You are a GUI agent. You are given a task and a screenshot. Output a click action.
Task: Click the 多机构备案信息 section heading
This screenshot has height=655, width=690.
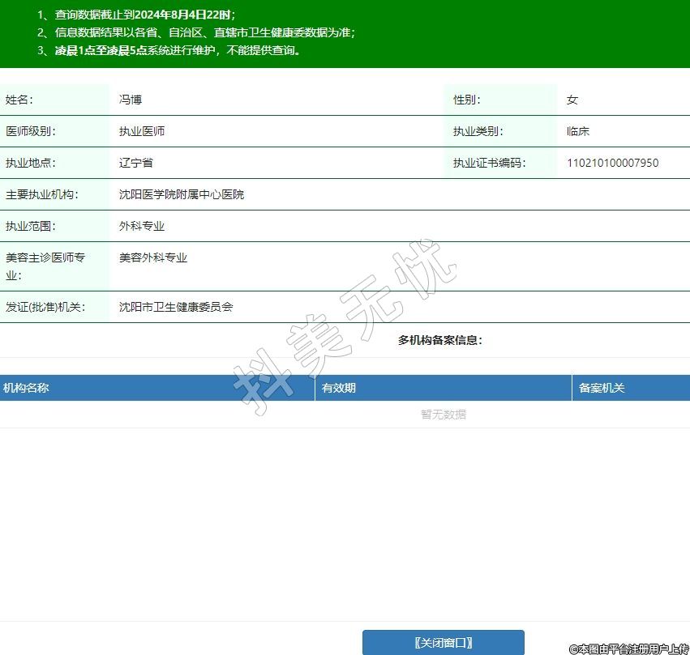pos(440,340)
